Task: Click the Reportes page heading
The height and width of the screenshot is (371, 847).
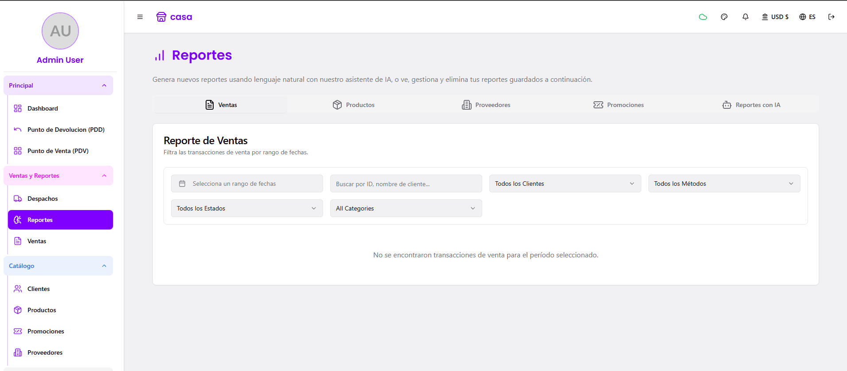Action: [202, 55]
